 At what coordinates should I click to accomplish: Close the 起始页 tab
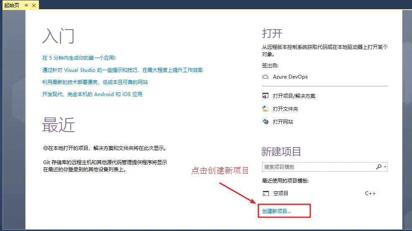(x=34, y=5)
